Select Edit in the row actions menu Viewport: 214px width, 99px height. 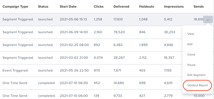click(x=190, y=44)
